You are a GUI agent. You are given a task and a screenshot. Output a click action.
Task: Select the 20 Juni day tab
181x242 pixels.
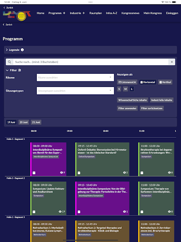click(x=24, y=122)
